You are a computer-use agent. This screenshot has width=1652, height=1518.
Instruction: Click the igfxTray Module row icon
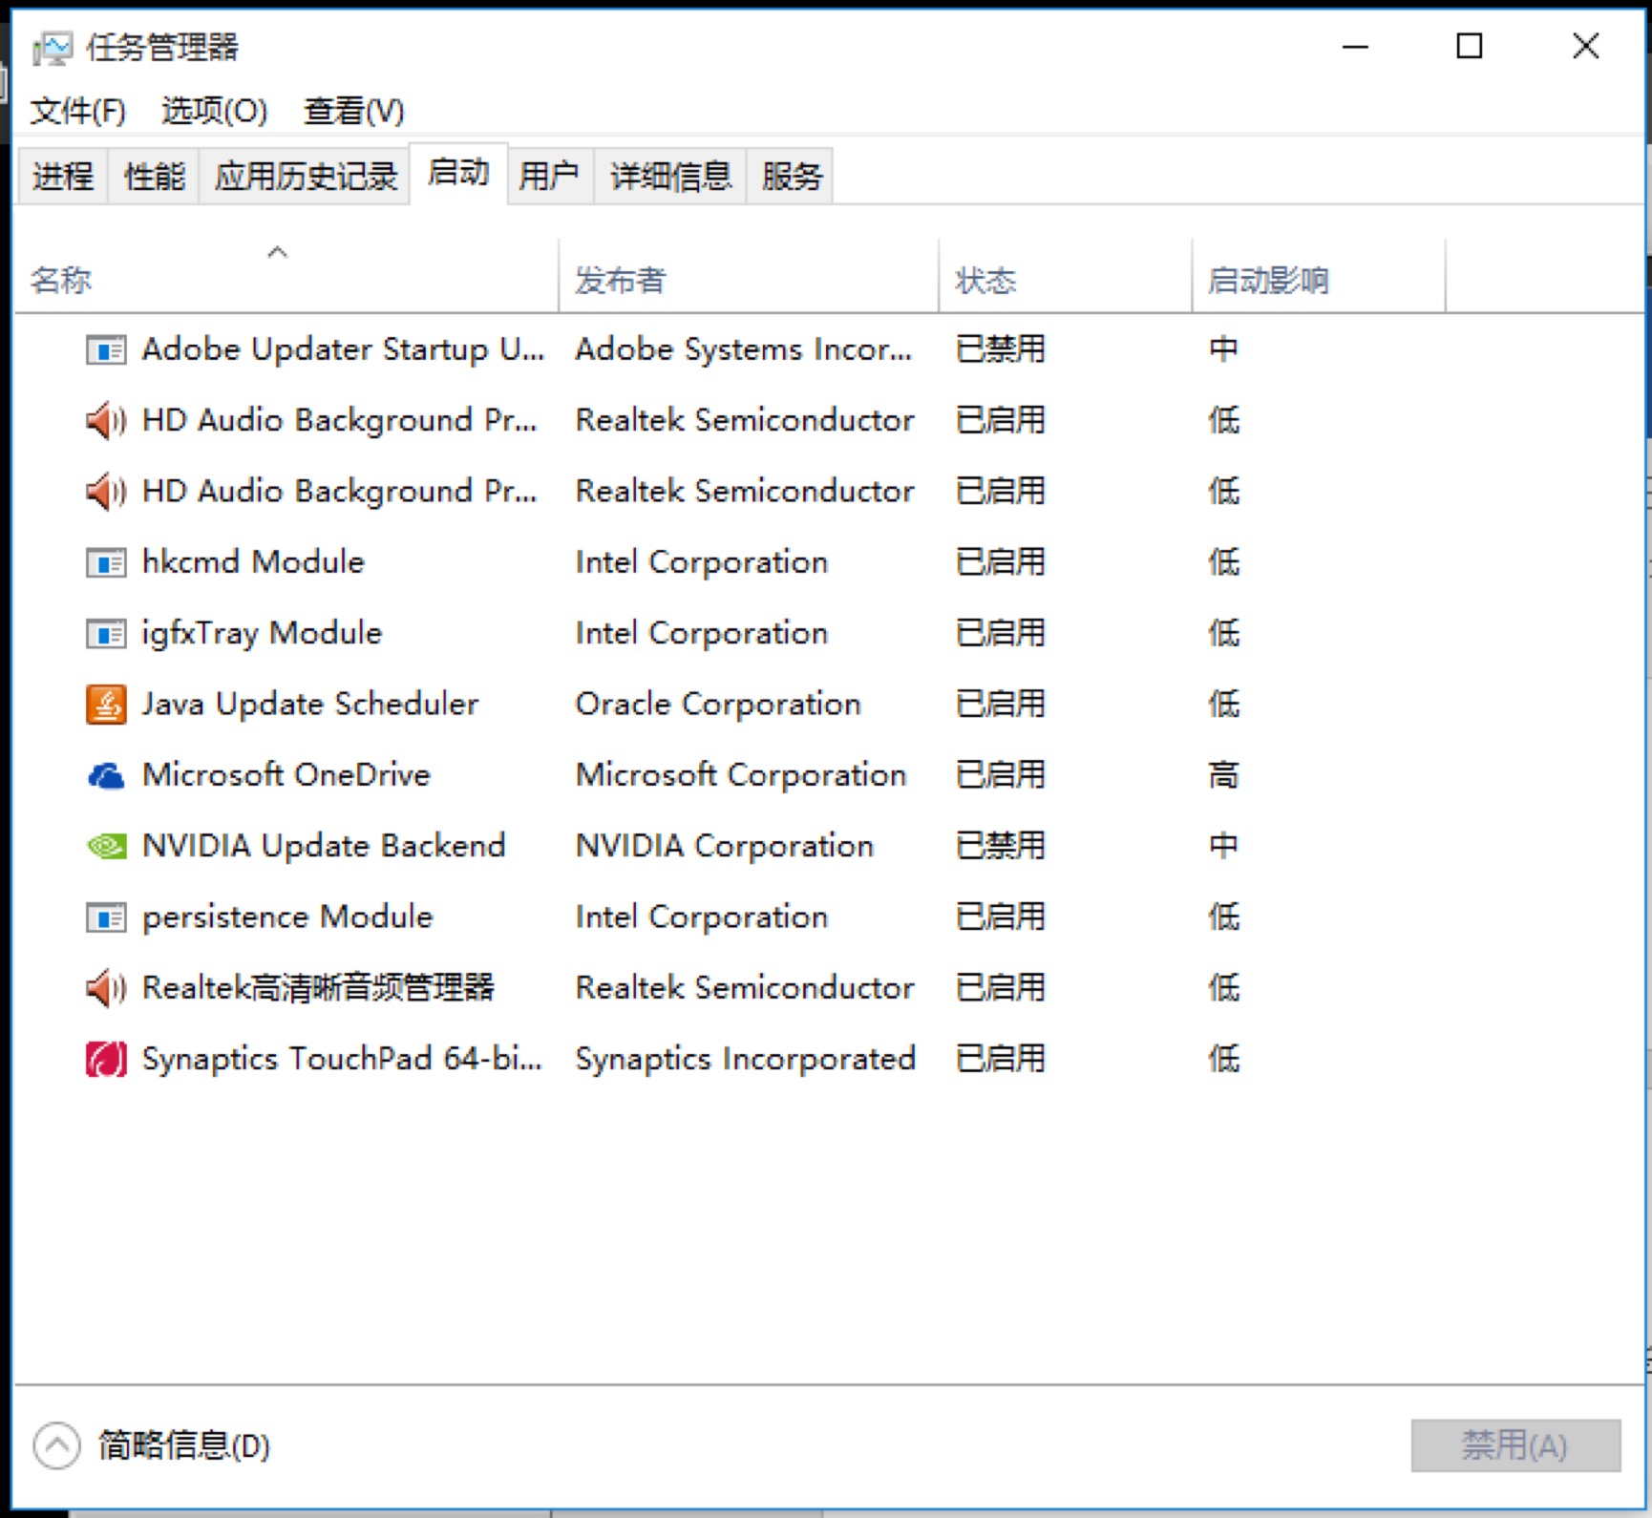(x=105, y=634)
